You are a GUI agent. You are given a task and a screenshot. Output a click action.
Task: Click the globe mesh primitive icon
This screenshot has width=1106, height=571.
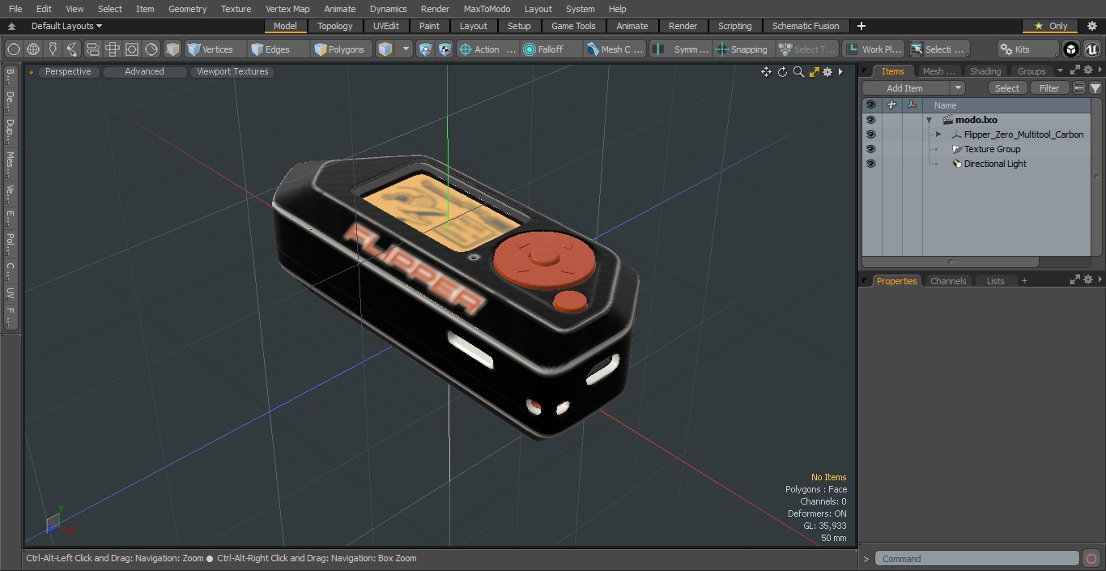click(33, 49)
